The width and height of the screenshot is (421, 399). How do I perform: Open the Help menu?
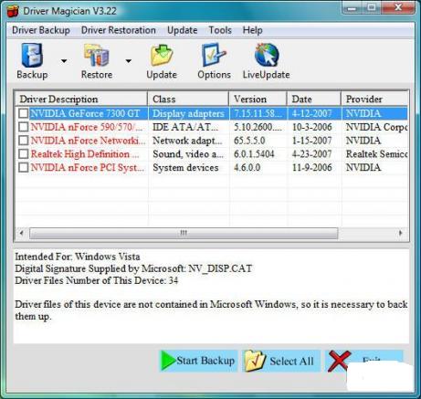tap(253, 30)
